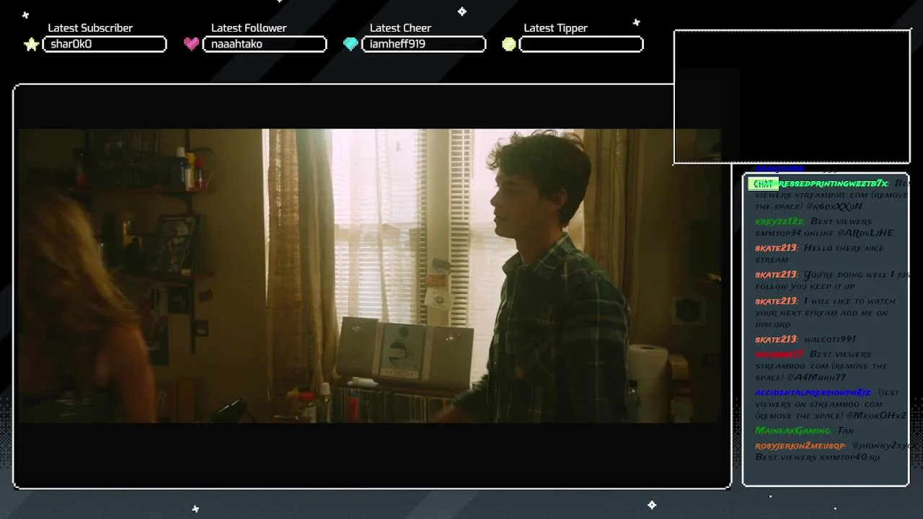Select the naaahtako follower name field
Viewport: 923px width, 519px height.
(x=265, y=44)
